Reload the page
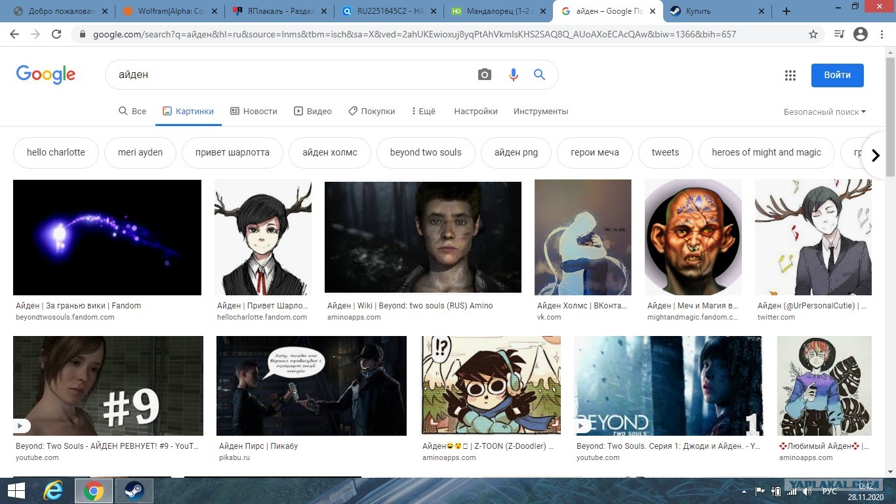896x504 pixels. pos(56,34)
